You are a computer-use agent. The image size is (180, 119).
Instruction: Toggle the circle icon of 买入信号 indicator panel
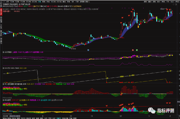point(4,84)
